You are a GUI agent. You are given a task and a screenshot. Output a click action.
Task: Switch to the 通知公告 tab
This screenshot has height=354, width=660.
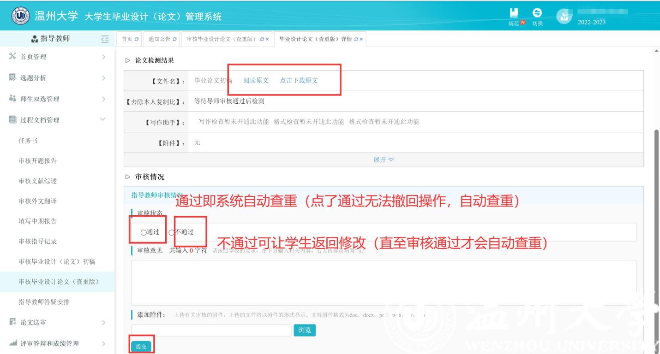[x=159, y=39]
